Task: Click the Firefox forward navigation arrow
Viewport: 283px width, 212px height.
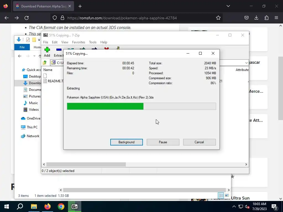Action: tap(17, 18)
